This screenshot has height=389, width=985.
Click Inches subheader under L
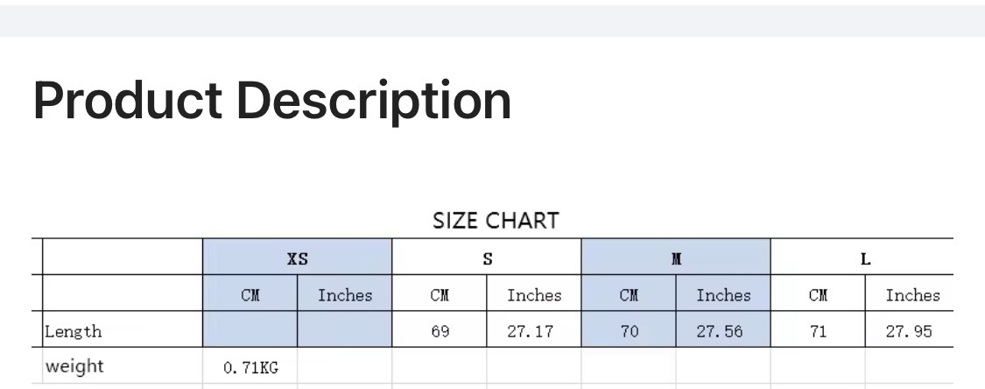click(912, 295)
